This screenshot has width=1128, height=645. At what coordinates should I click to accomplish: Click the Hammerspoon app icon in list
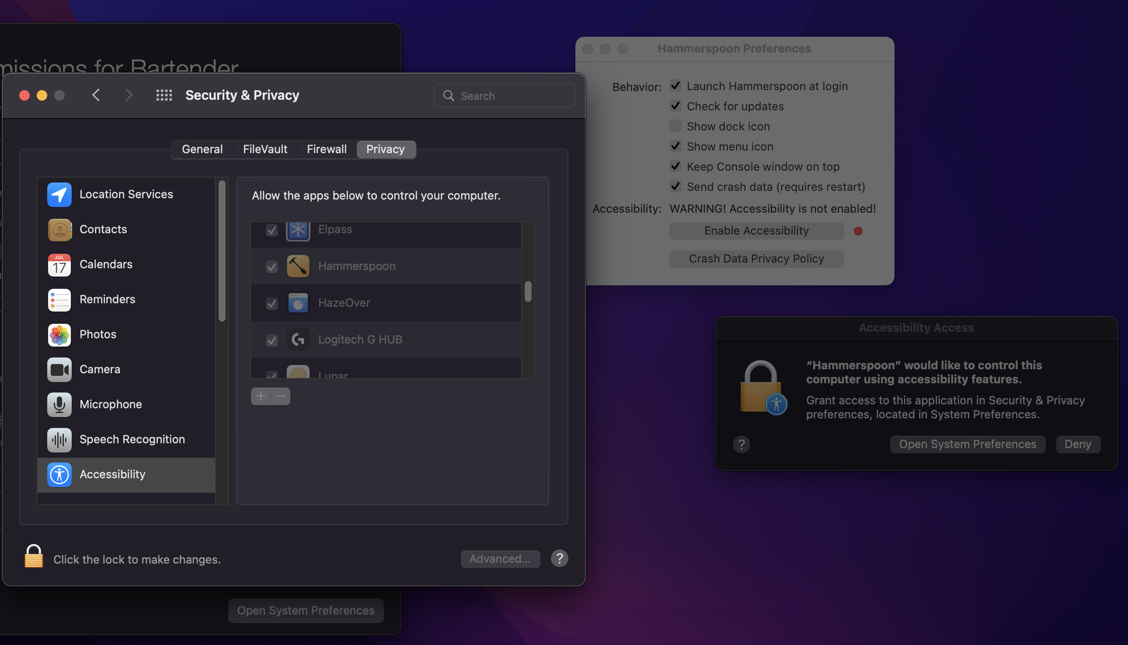coord(298,266)
